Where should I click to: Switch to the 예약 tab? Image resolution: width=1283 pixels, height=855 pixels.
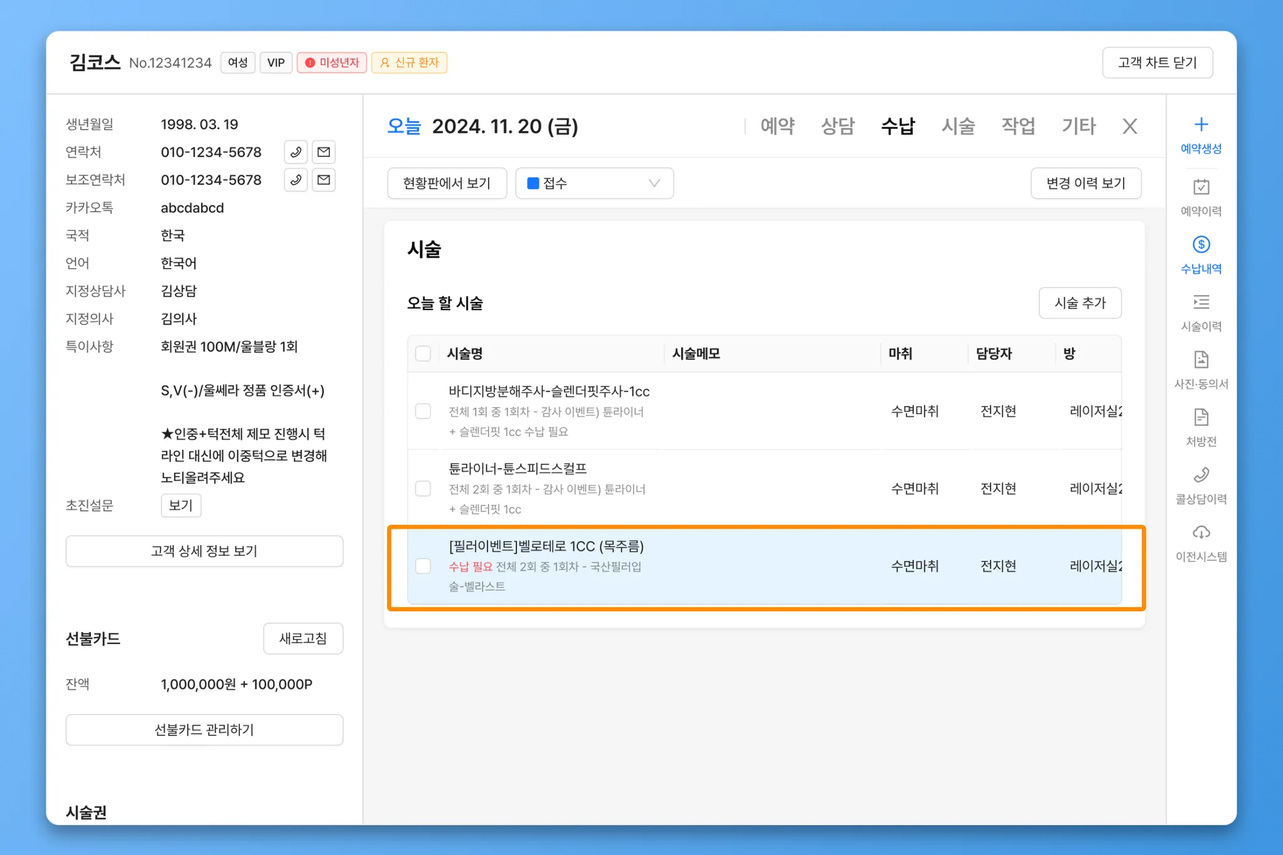coord(777,127)
